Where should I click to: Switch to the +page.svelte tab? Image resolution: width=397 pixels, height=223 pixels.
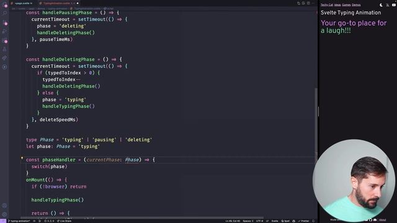pyautogui.click(x=23, y=3)
